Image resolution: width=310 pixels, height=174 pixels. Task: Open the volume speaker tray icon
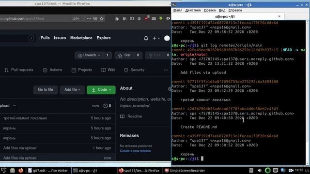pos(260,171)
